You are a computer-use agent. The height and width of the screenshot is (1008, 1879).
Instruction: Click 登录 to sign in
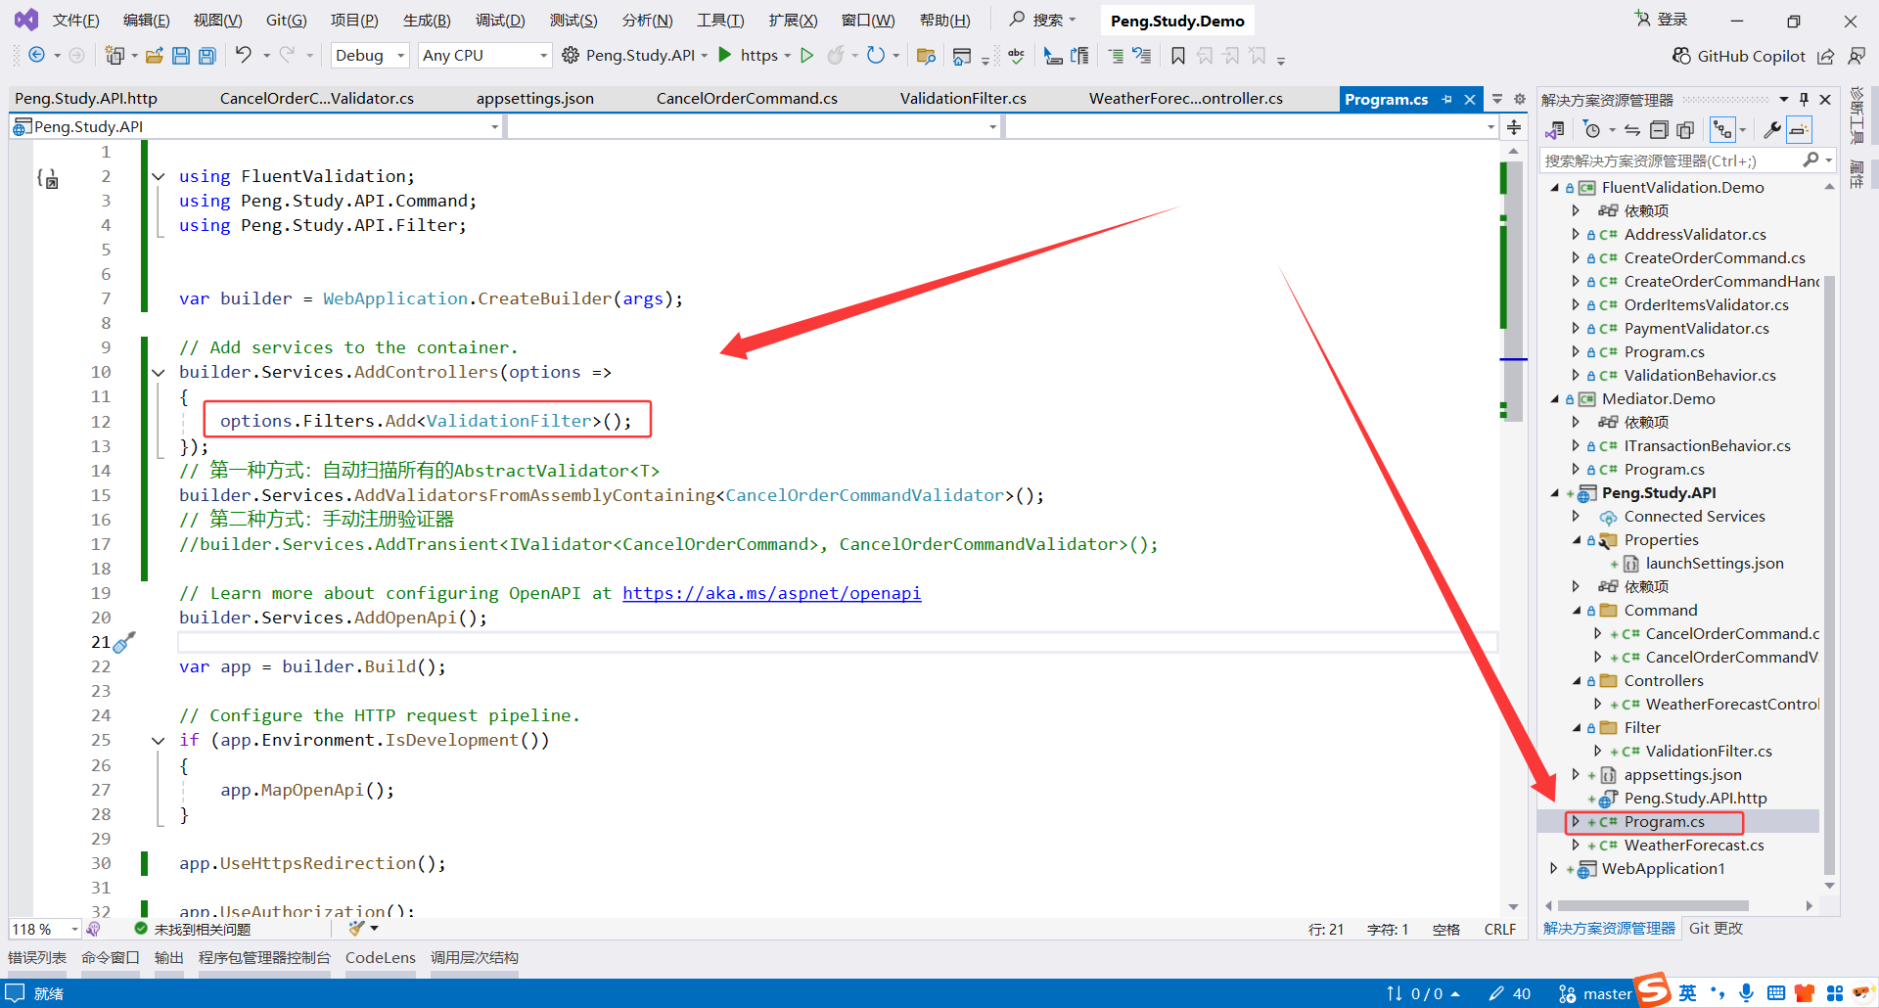point(1662,20)
